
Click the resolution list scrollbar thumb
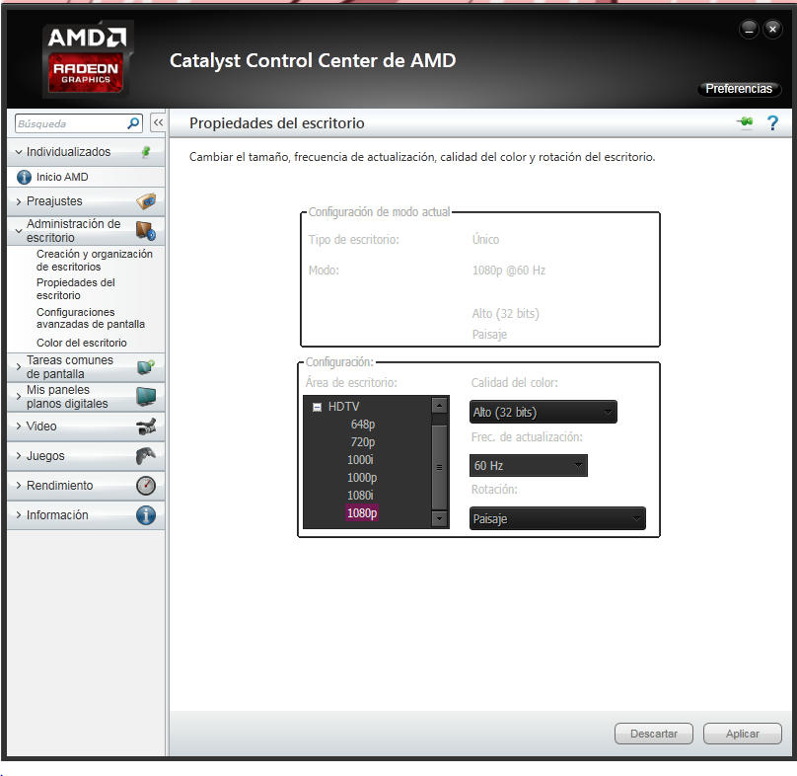click(x=439, y=467)
